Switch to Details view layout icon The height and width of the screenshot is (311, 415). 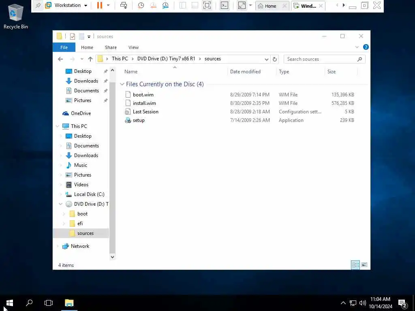[355, 265]
